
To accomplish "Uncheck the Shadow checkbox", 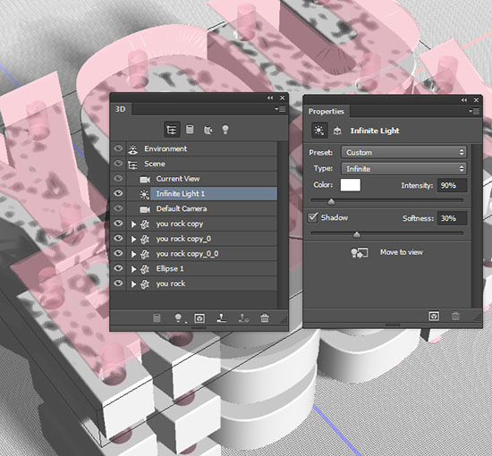I will (x=312, y=217).
